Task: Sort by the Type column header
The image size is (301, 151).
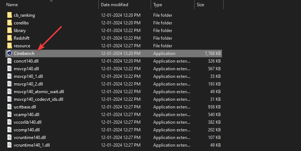Action: point(158,5)
